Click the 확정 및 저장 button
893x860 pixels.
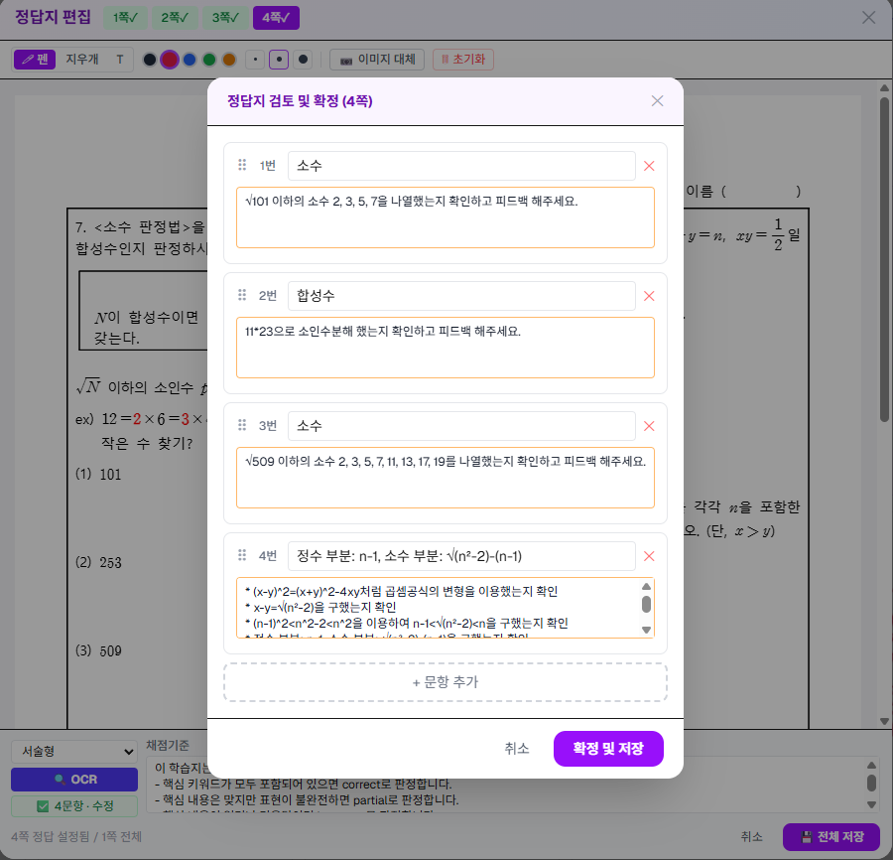pos(608,749)
